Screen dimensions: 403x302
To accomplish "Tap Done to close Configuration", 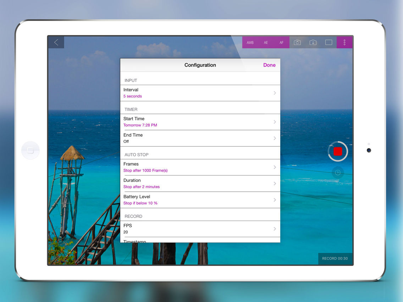I will [x=269, y=65].
